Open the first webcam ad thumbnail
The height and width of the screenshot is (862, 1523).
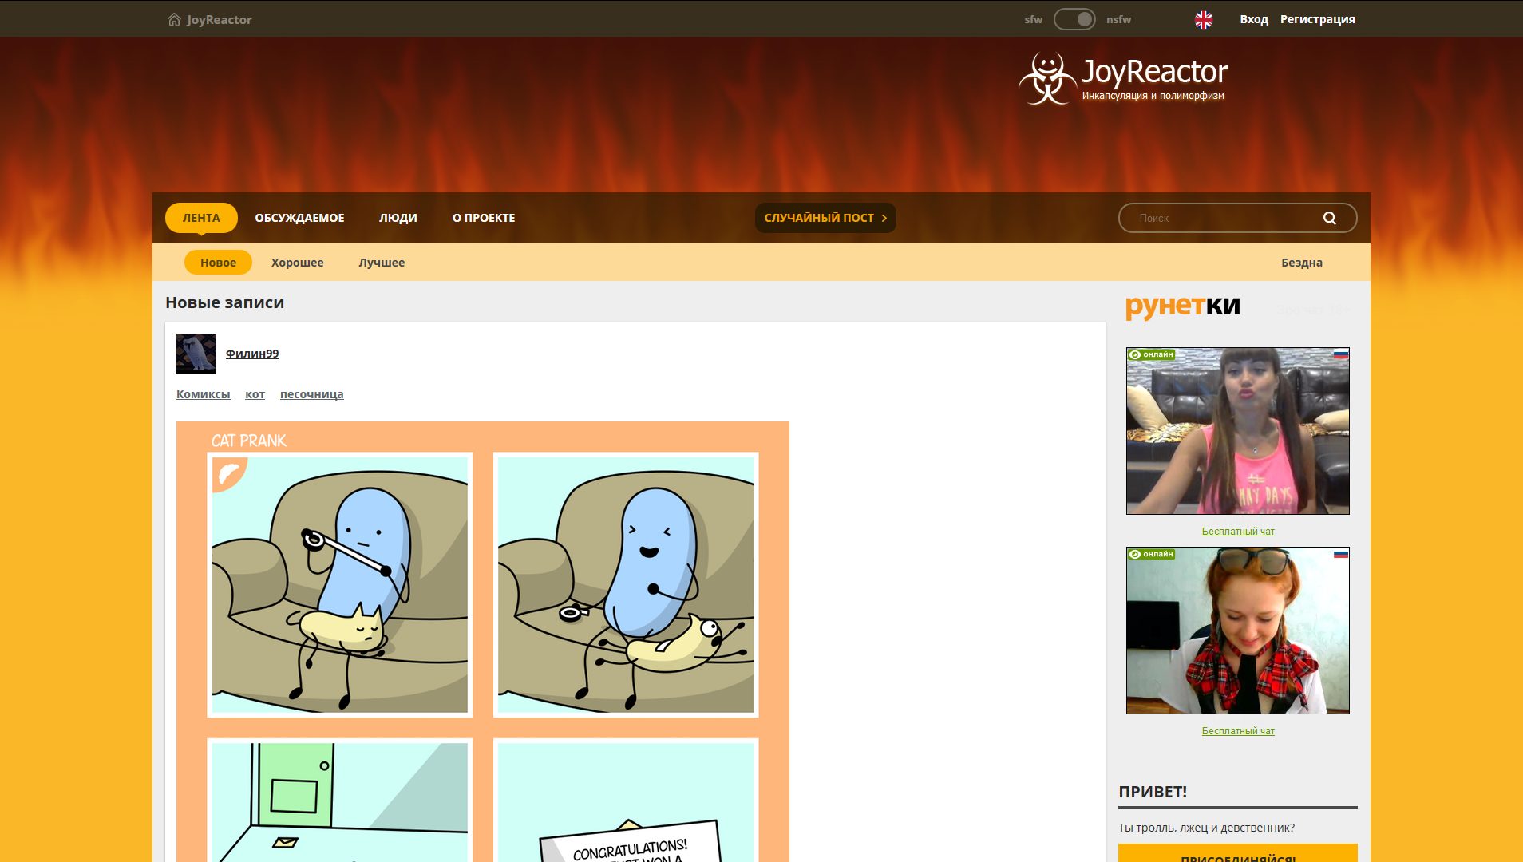[1238, 431]
